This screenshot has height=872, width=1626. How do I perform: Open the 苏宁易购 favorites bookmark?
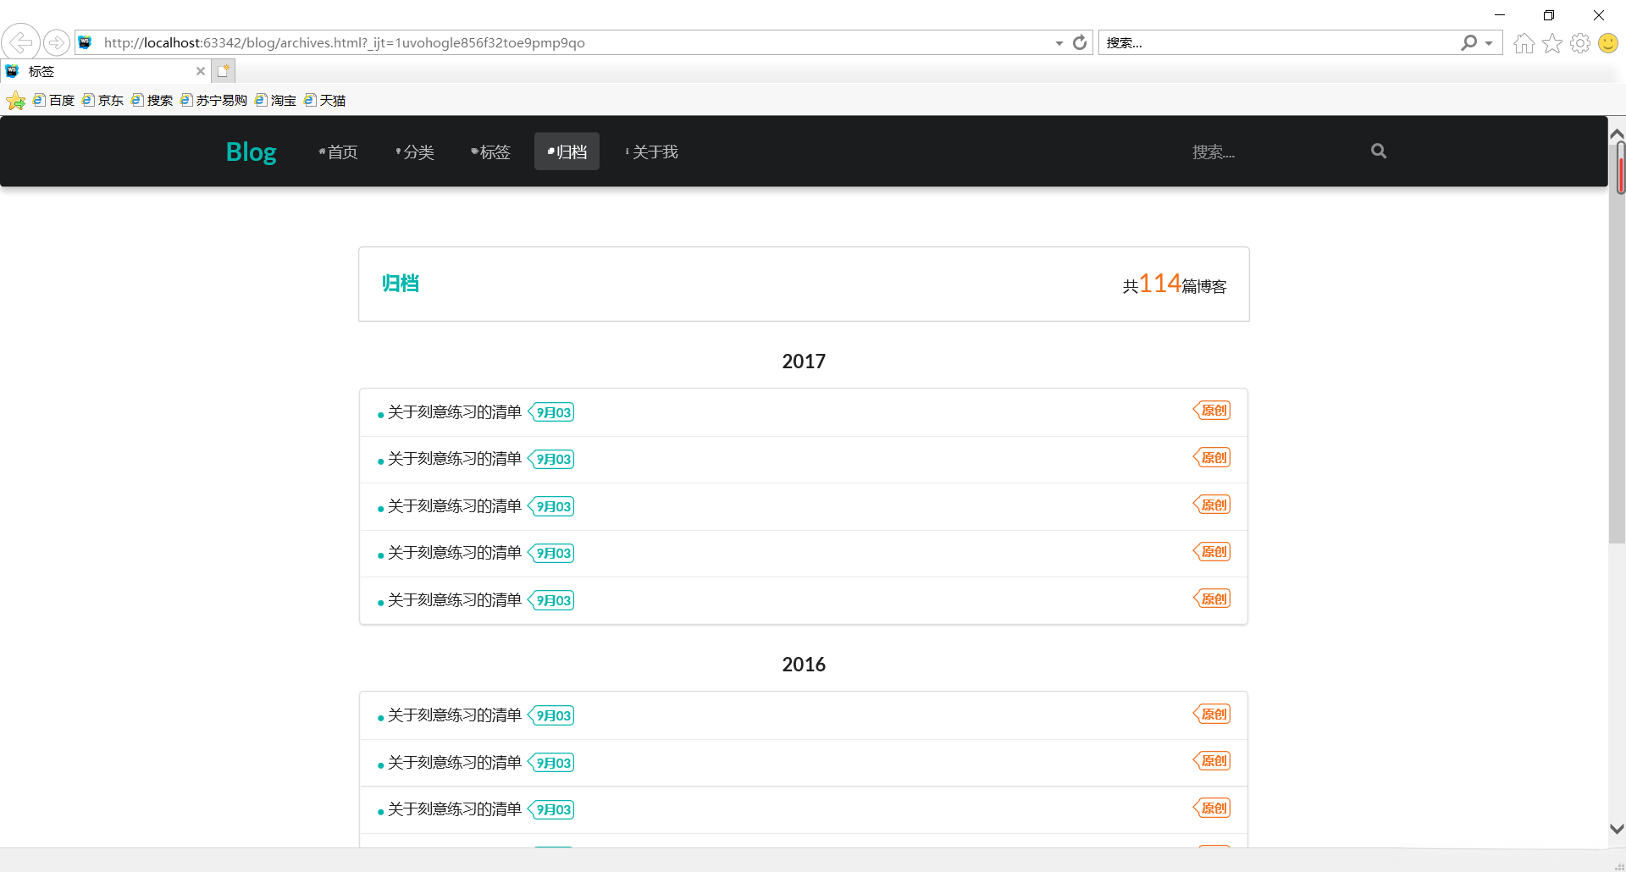(213, 101)
